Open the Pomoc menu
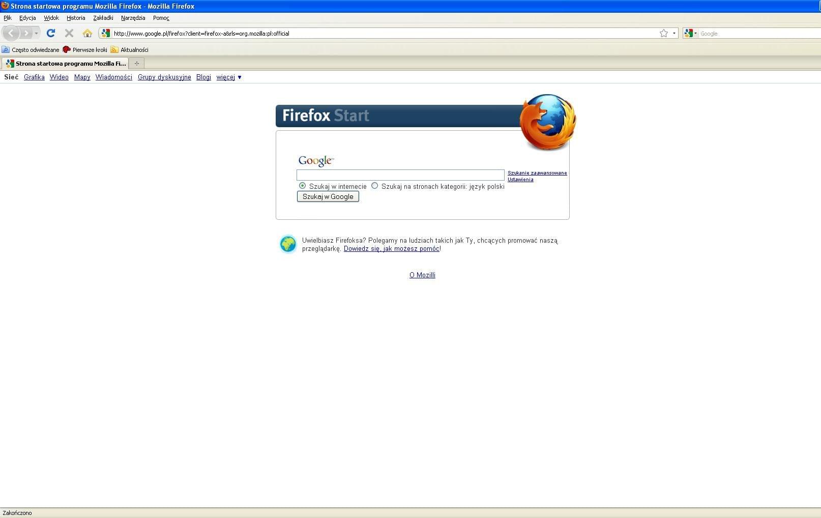The width and height of the screenshot is (821, 518). 161,18
